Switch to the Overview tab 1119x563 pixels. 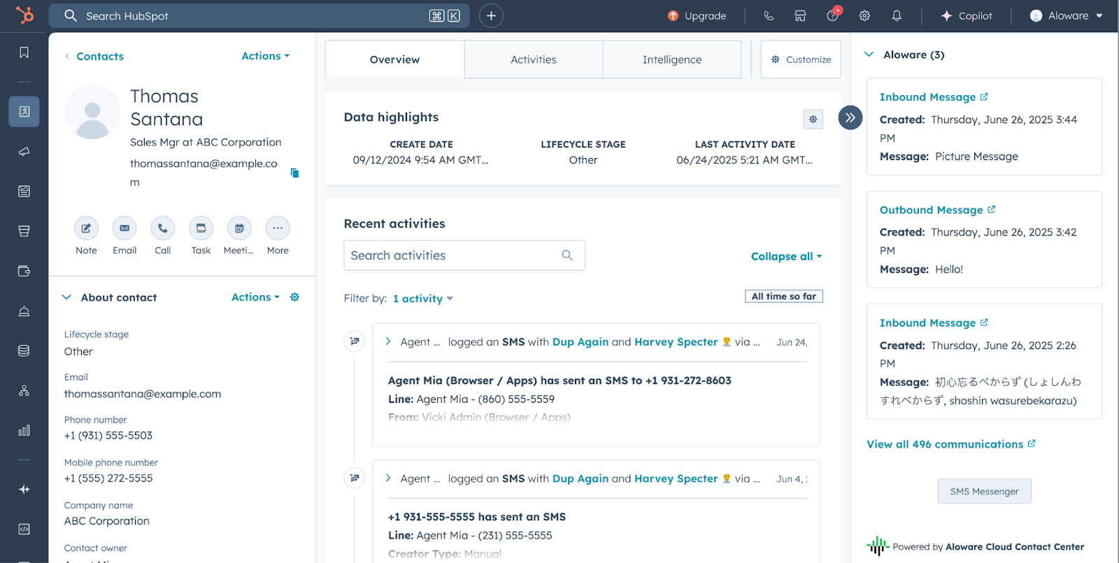click(x=394, y=59)
